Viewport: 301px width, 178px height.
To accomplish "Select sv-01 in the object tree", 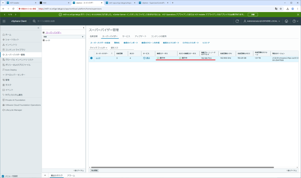I will [48, 40].
